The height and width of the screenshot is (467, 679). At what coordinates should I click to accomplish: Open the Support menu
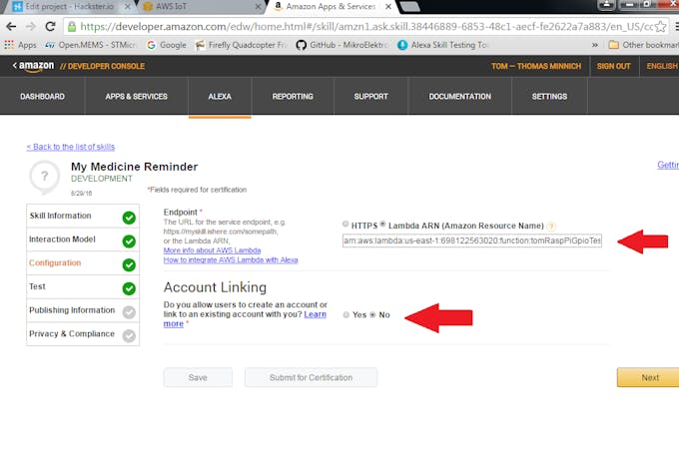point(371,97)
